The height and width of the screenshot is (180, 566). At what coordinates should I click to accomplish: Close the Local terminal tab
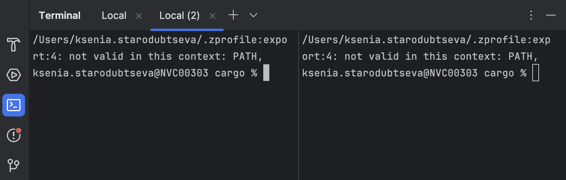139,16
